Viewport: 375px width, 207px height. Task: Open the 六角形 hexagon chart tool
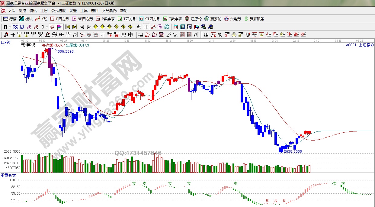tap(232, 19)
